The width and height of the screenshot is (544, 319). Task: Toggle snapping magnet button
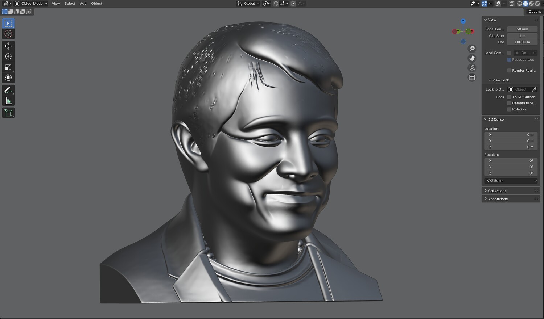point(276,4)
